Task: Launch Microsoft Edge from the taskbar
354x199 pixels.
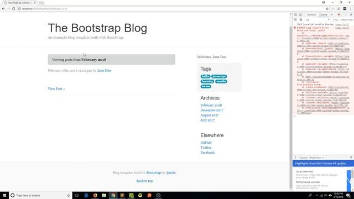Action: pyautogui.click(x=86, y=195)
